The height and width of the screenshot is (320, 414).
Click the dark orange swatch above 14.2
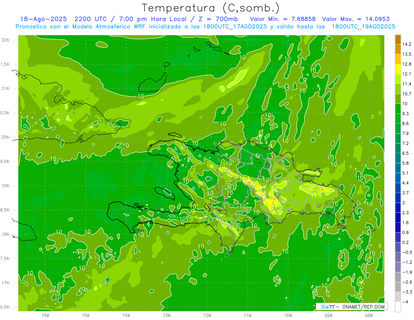tap(398, 39)
